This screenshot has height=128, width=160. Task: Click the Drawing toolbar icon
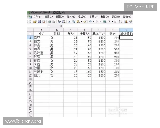click(130, 22)
